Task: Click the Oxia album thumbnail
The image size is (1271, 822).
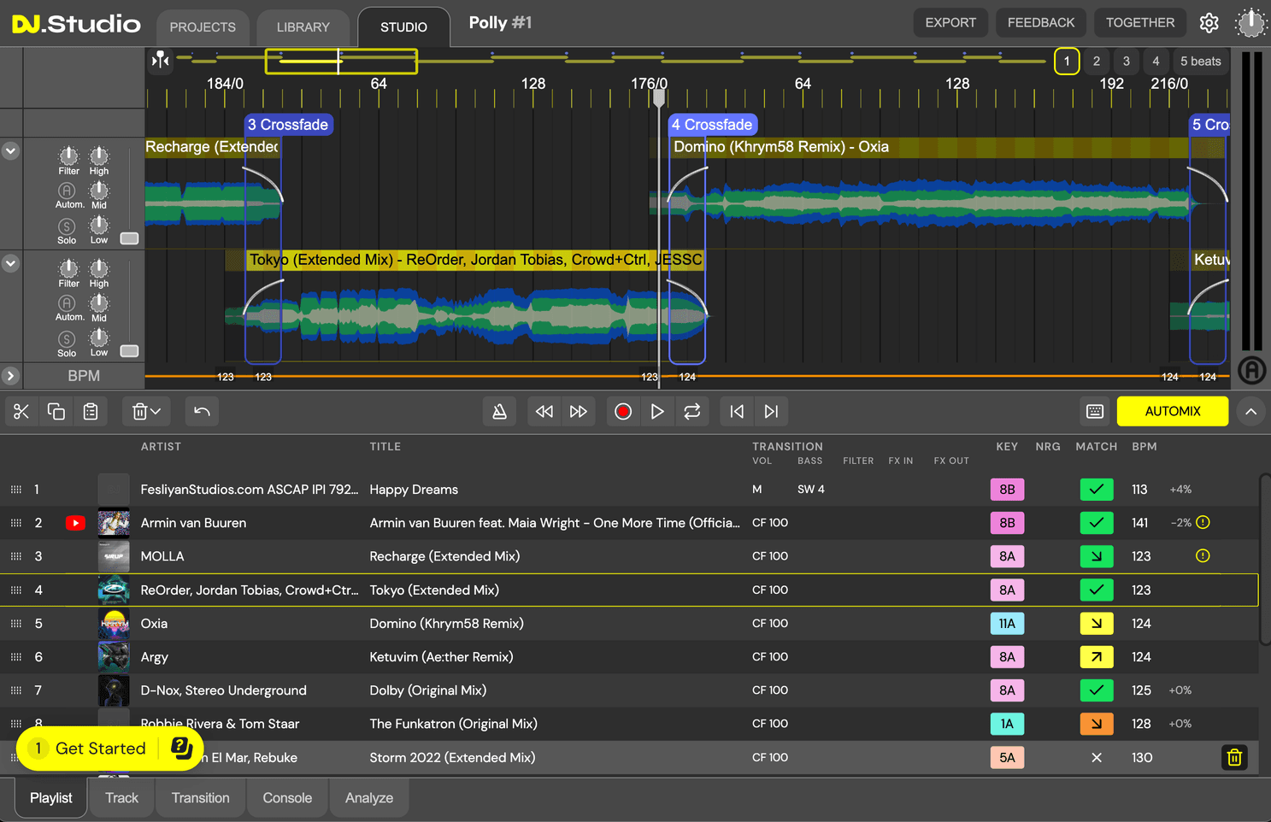Action: click(x=114, y=624)
